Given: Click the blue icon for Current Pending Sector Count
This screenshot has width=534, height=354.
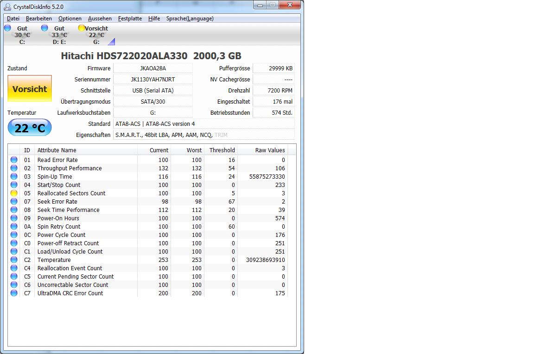Looking at the screenshot, I should [x=14, y=276].
